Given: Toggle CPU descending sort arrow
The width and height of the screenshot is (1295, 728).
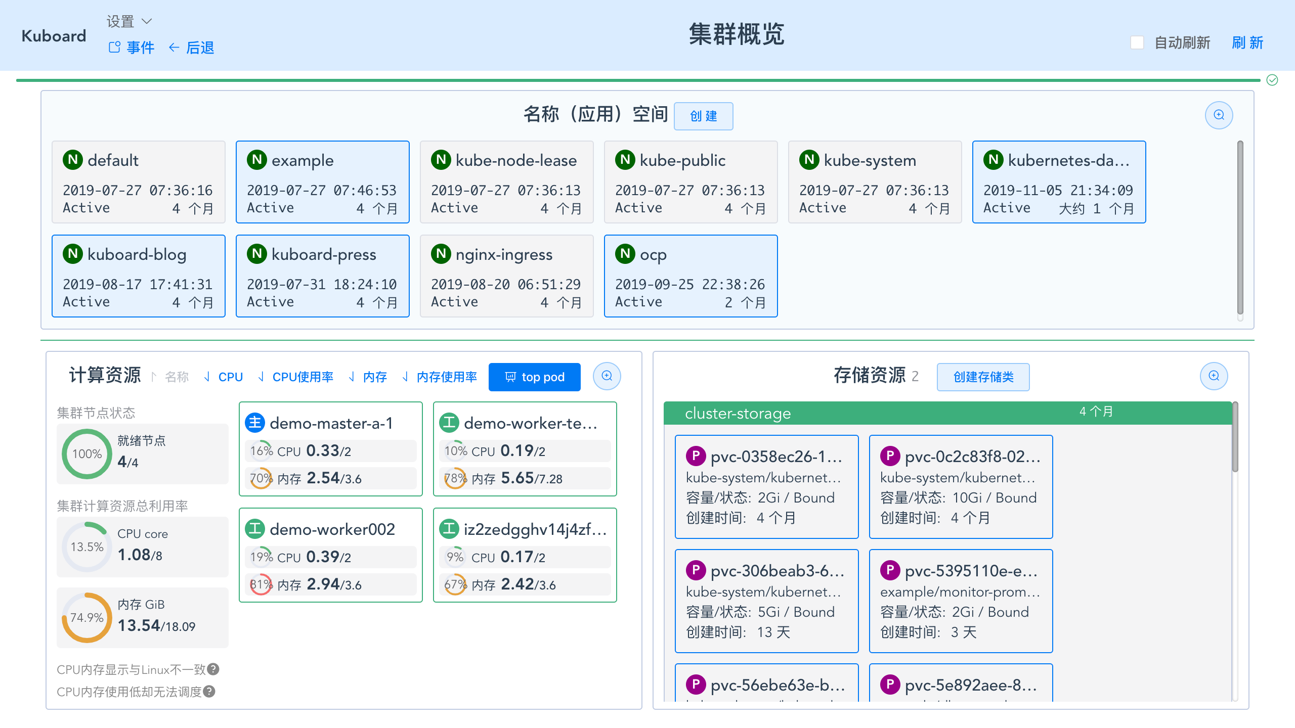Looking at the screenshot, I should 207,377.
